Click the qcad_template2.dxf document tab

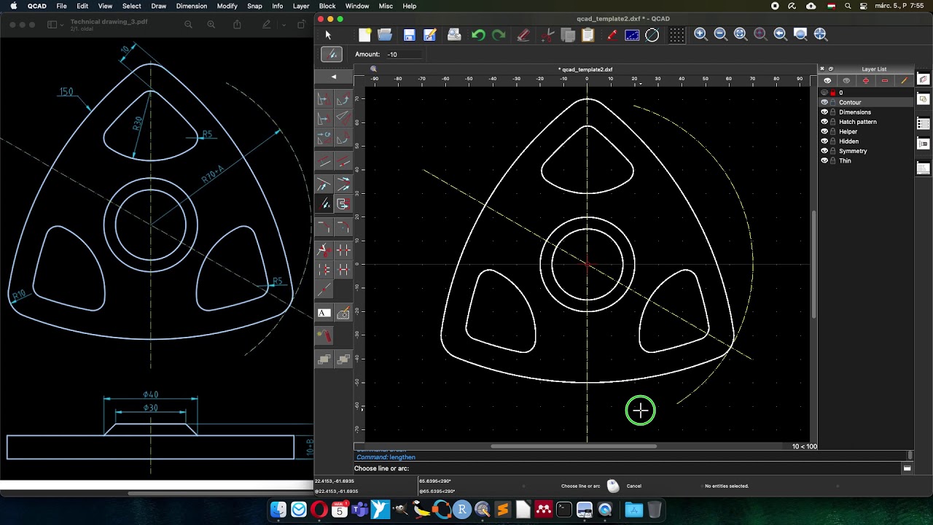(586, 69)
